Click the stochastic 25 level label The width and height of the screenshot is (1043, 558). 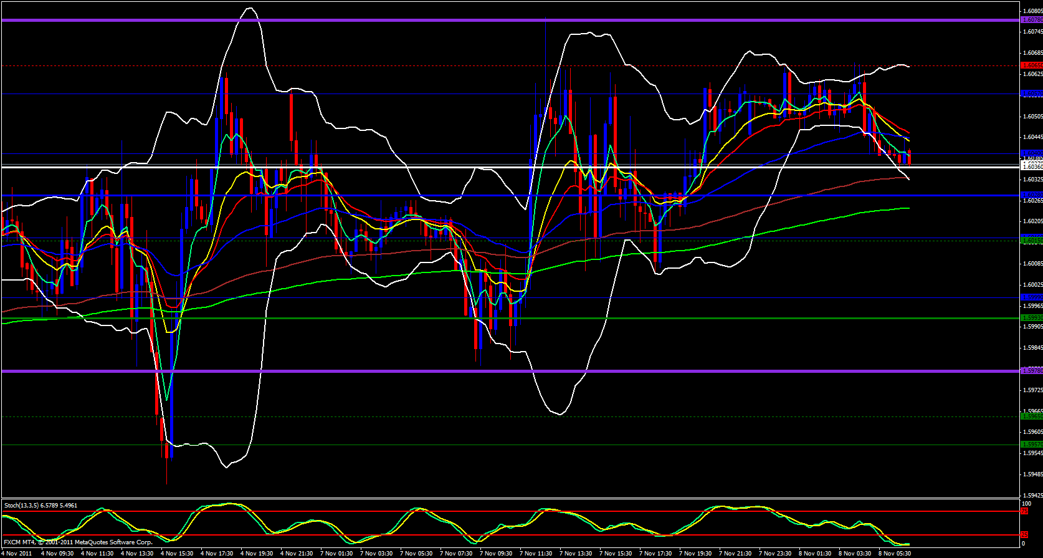[1024, 535]
